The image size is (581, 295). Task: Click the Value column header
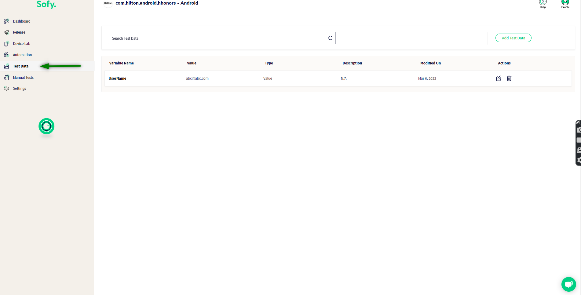pyautogui.click(x=192, y=63)
